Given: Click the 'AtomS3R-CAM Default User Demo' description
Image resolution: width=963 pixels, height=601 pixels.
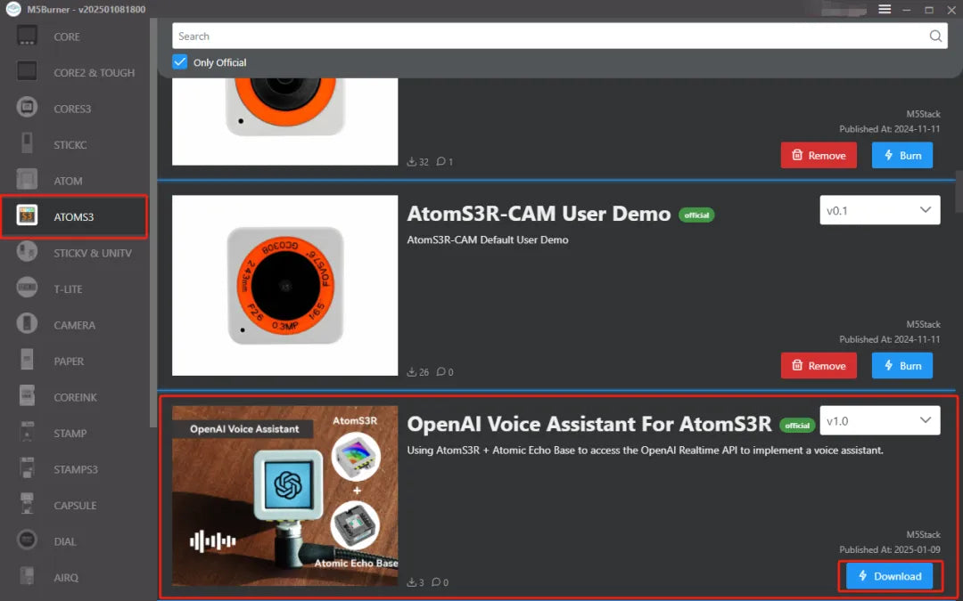Looking at the screenshot, I should click(x=488, y=240).
